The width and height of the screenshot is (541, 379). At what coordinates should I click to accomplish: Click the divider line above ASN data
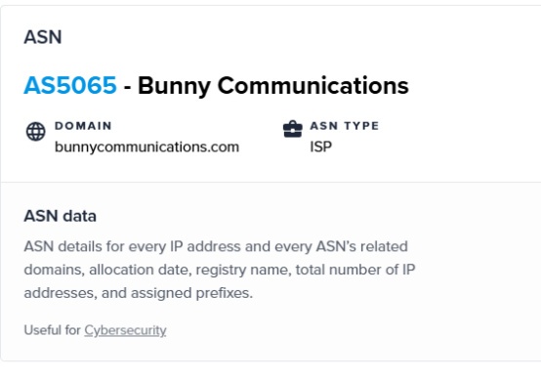click(270, 182)
